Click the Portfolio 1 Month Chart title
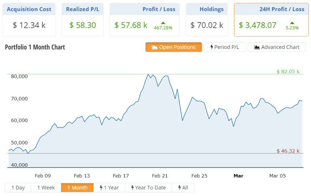 pyautogui.click(x=35, y=47)
